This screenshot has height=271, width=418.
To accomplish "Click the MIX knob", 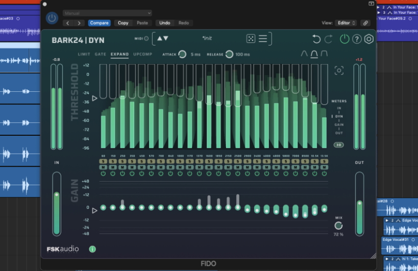I will (x=338, y=226).
